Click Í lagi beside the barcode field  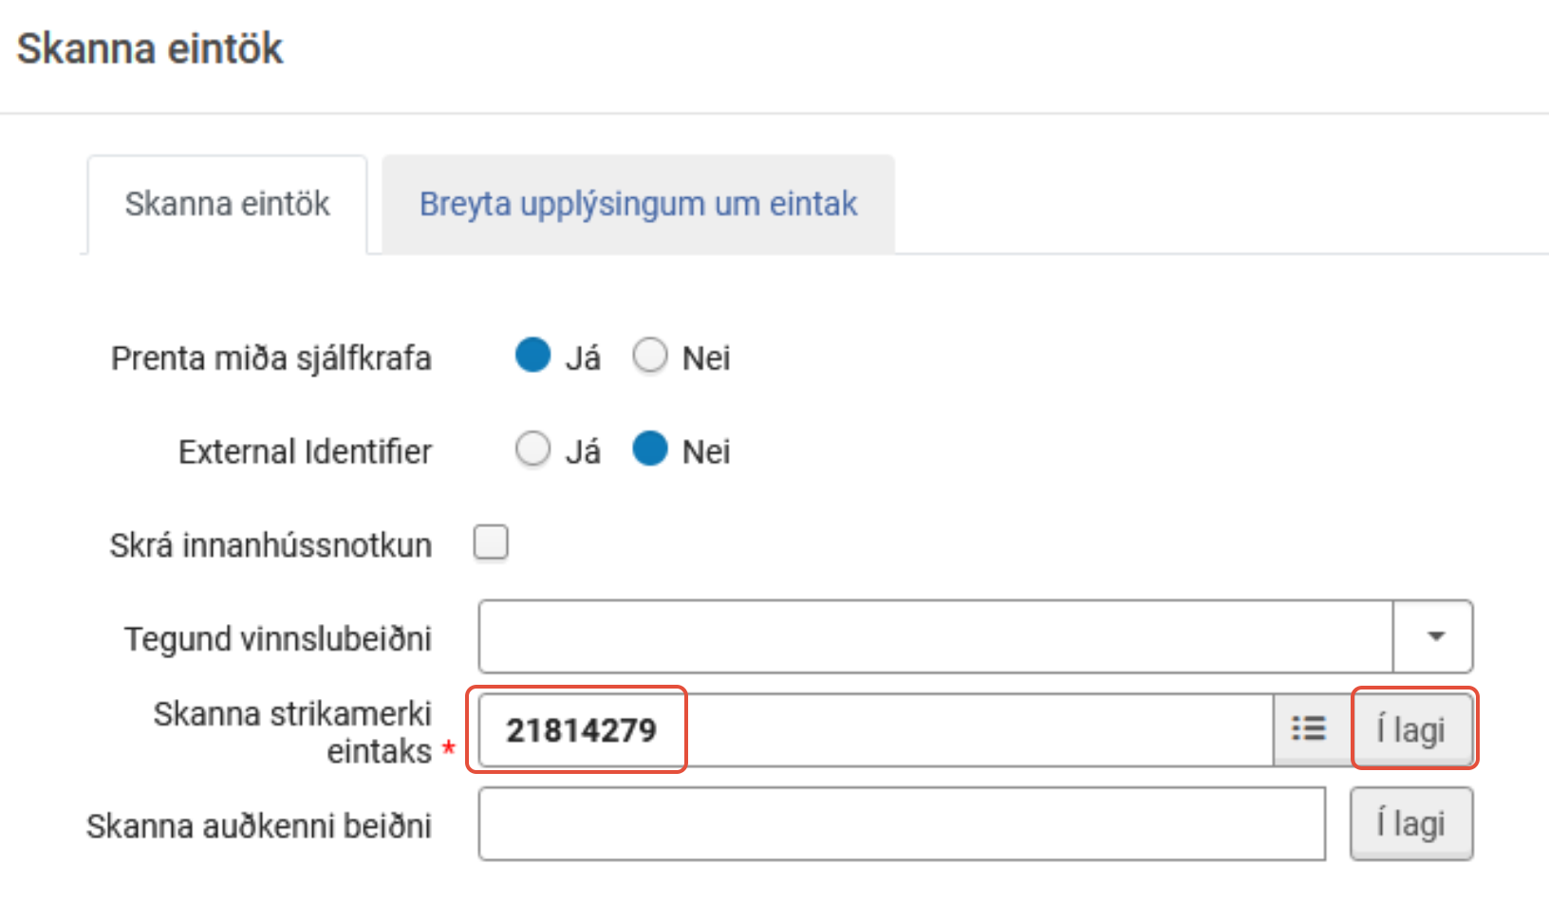(1411, 729)
